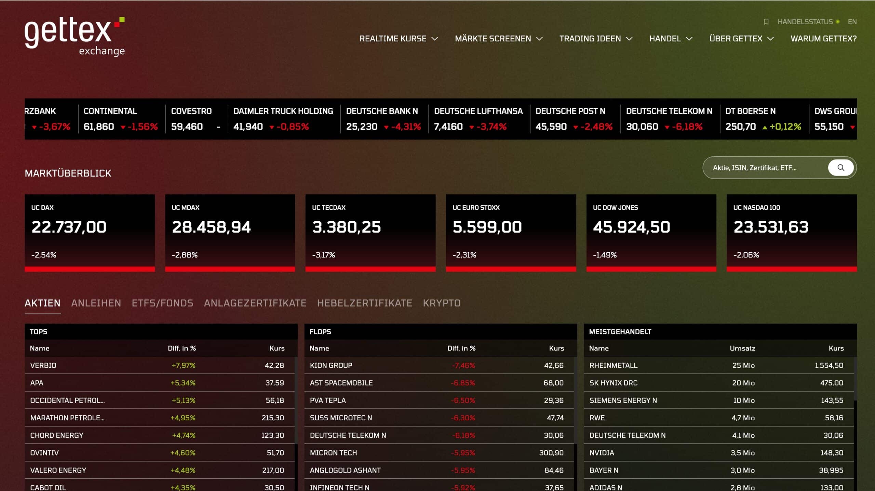Screen dimensions: 875x491
Task: Expand the Realtime Kurse menu
Action: click(x=398, y=39)
